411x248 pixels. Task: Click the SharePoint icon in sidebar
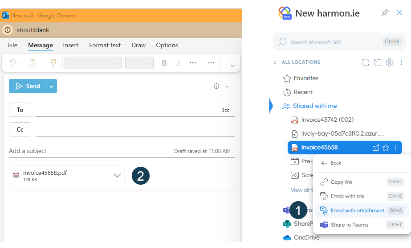tap(287, 224)
